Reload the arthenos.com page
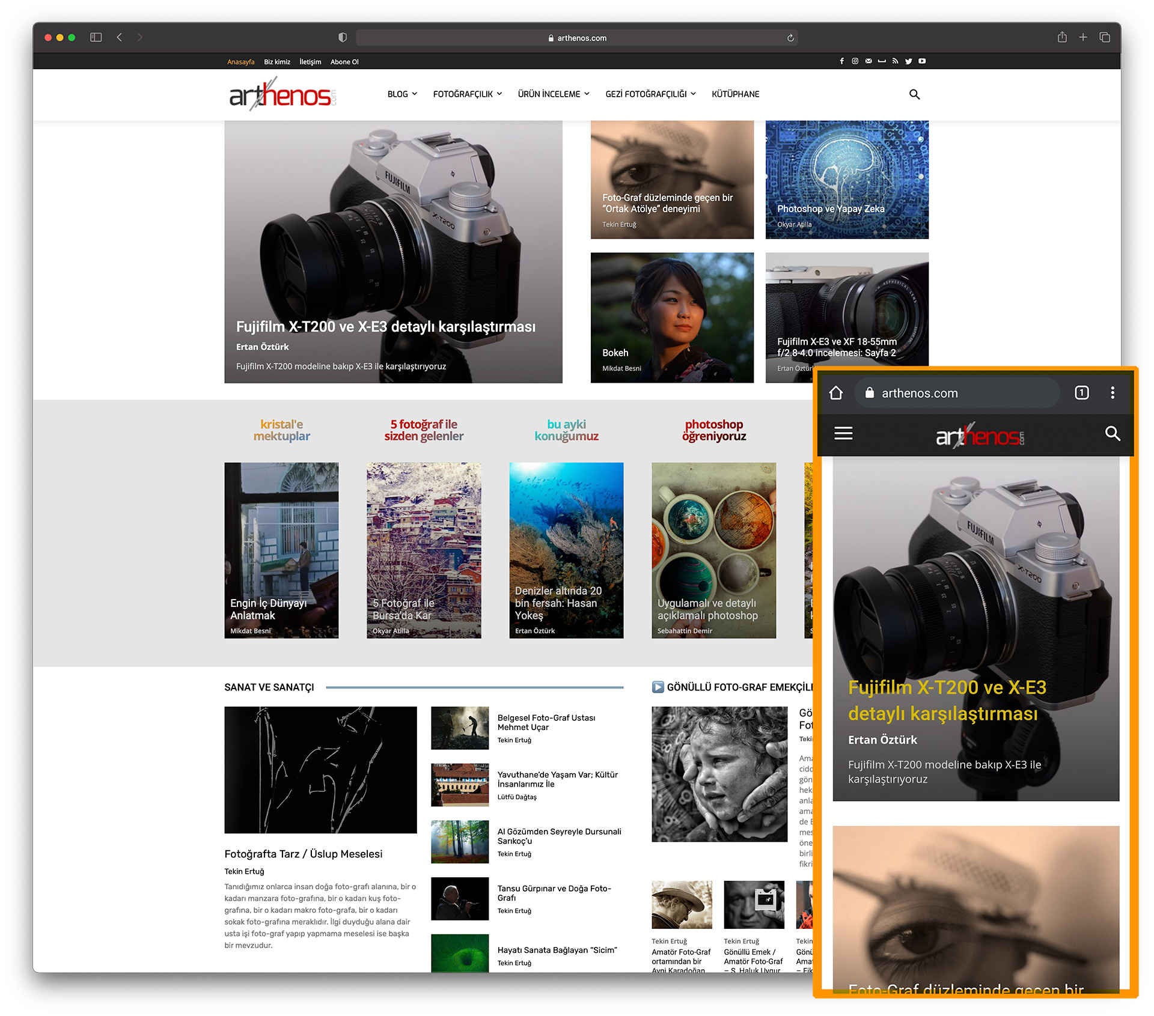 (x=790, y=38)
